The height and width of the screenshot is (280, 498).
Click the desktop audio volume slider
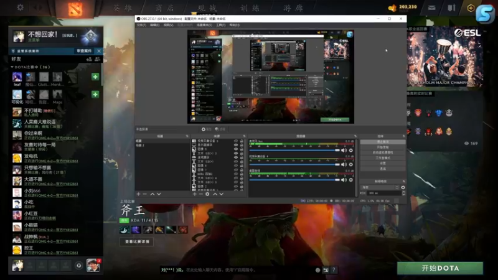click(294, 180)
